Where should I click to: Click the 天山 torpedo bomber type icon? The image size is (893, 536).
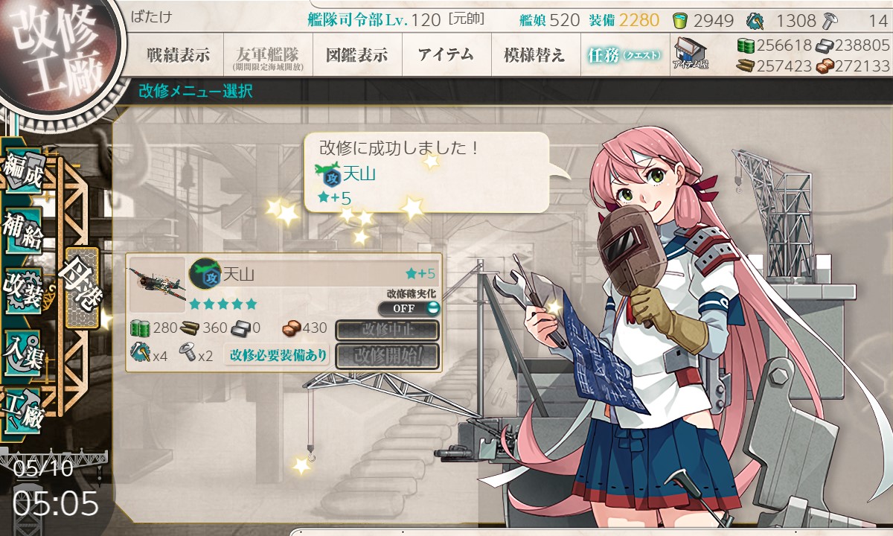tap(205, 273)
